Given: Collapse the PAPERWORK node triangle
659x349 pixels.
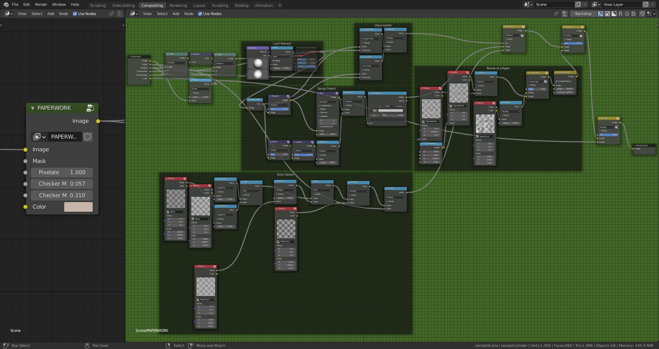Looking at the screenshot, I should [x=33, y=108].
